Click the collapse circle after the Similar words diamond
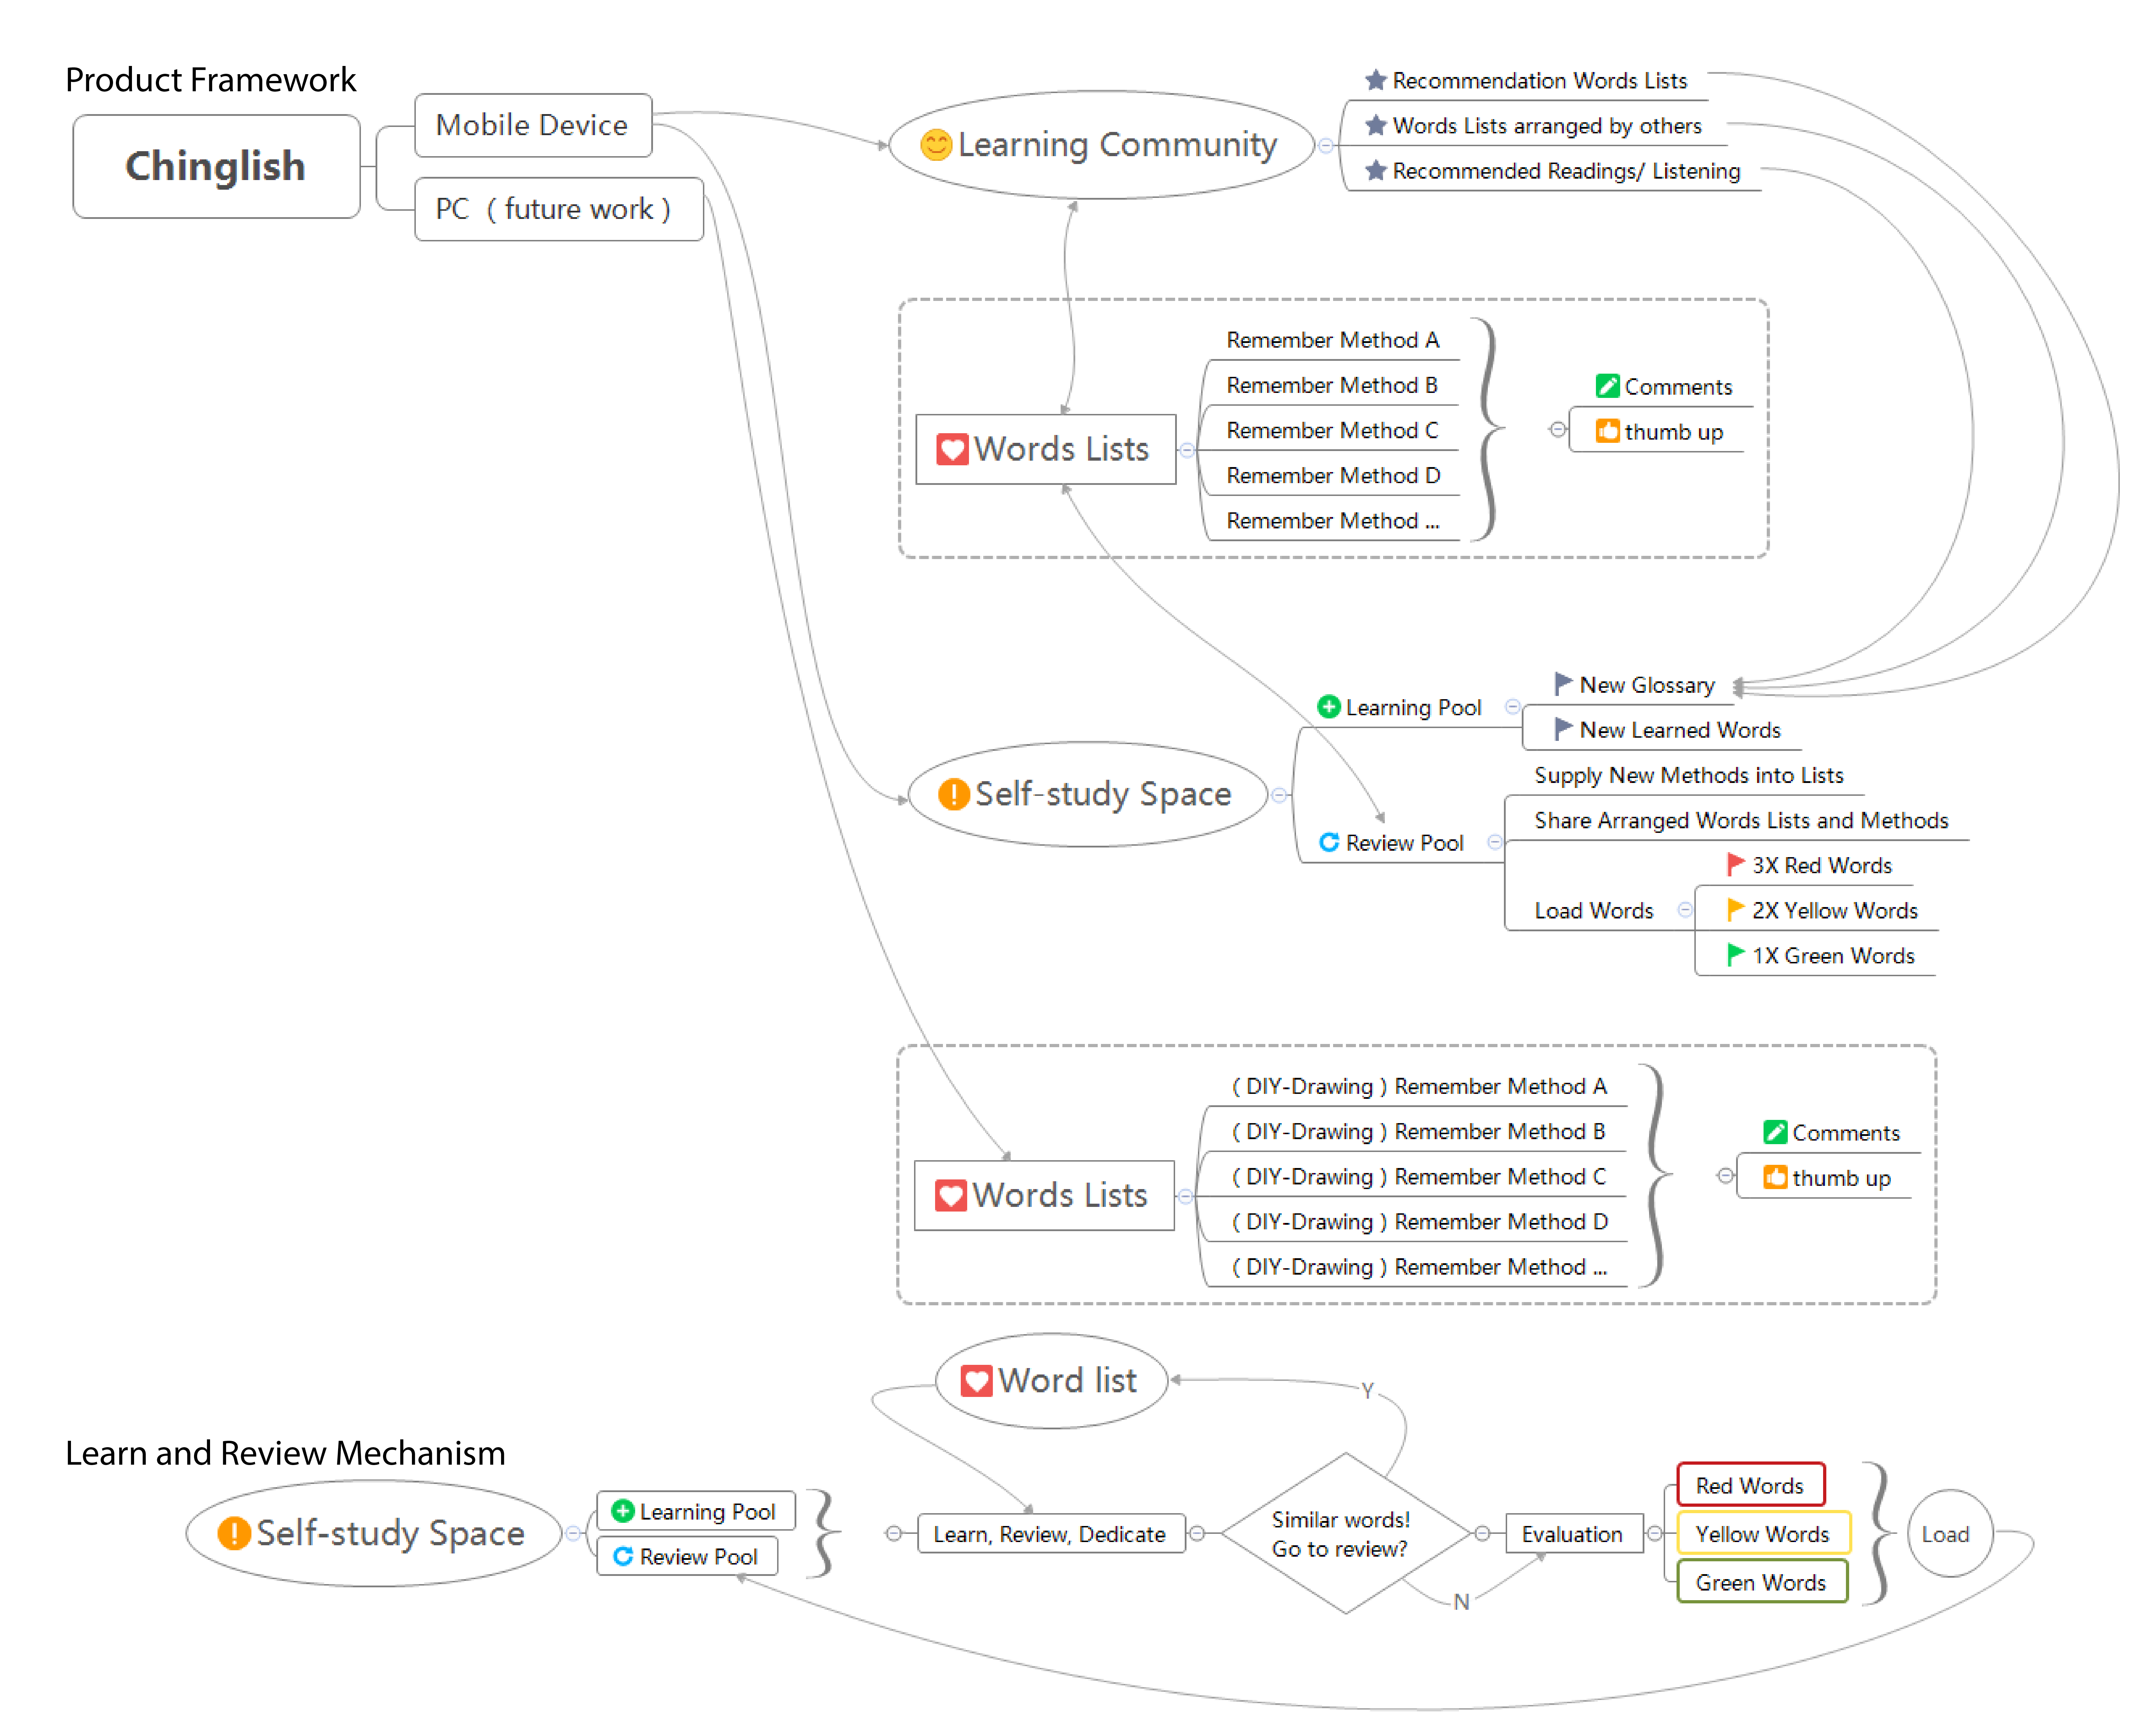Screen dimensions: 2143x1736 tap(1483, 1534)
